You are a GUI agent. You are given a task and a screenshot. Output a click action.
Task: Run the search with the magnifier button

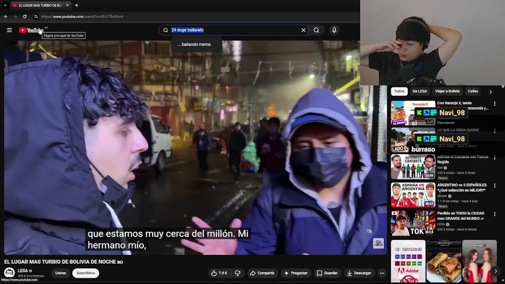316,30
